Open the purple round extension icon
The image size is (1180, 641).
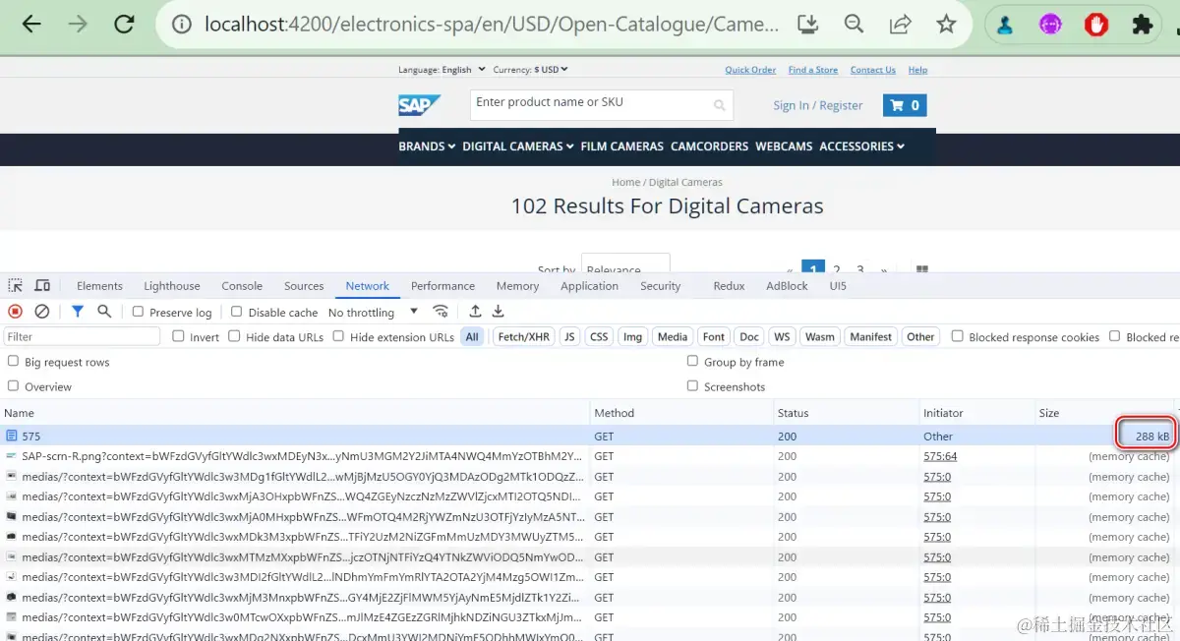1050,26
